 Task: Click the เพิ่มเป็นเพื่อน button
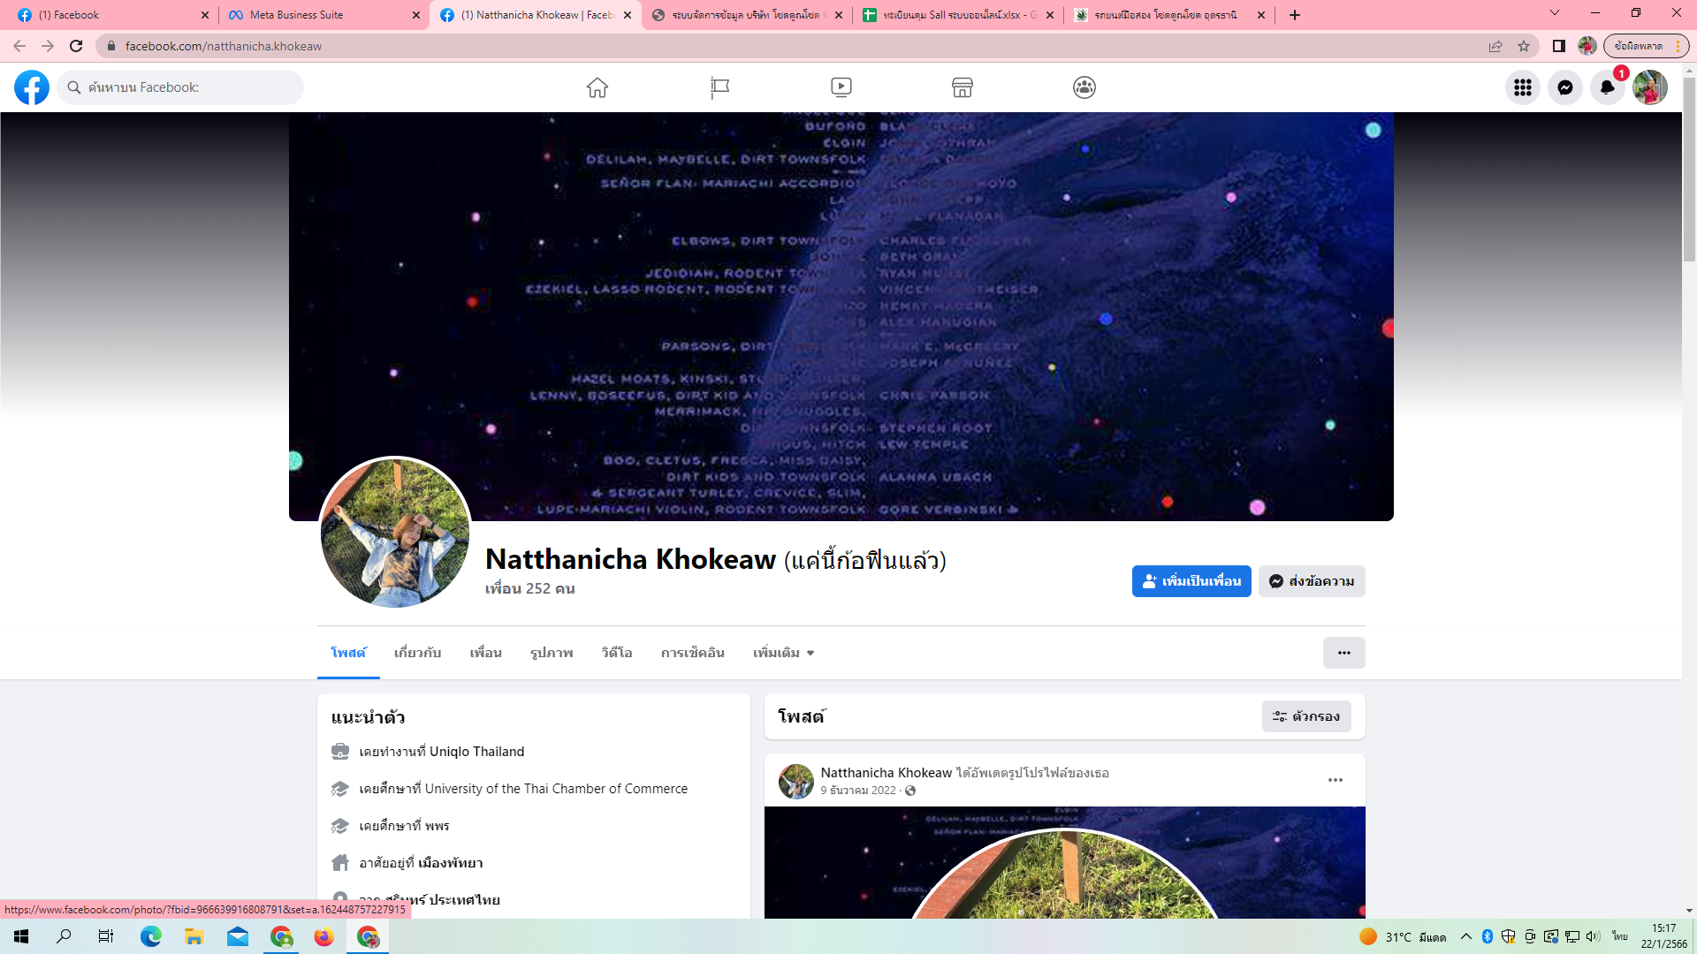click(x=1191, y=581)
